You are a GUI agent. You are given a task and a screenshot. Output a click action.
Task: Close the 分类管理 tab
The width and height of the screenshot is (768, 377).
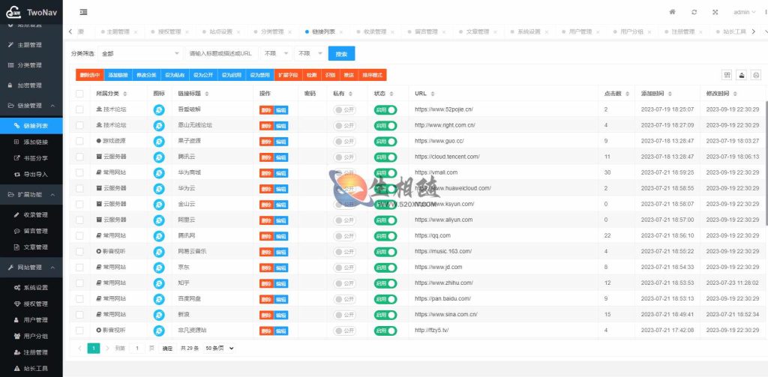pyautogui.click(x=290, y=31)
